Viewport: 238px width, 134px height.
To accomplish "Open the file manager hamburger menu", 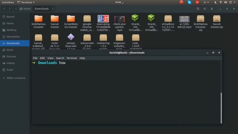I will 212,9.
